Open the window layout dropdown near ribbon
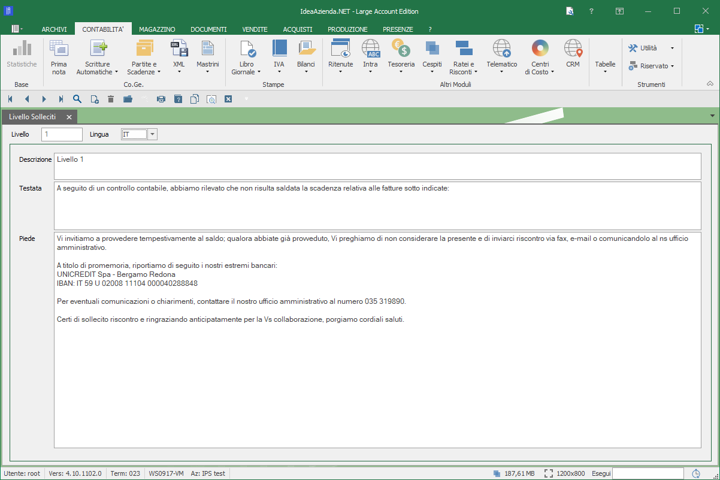 (701, 29)
